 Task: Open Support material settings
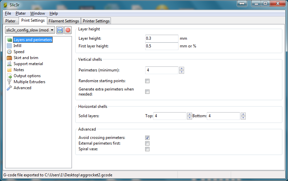(x=28, y=64)
